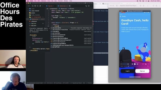Viewport: 161px width, 90px height.
Task: Synchronize changes in status bar
Action: coord(45,83)
